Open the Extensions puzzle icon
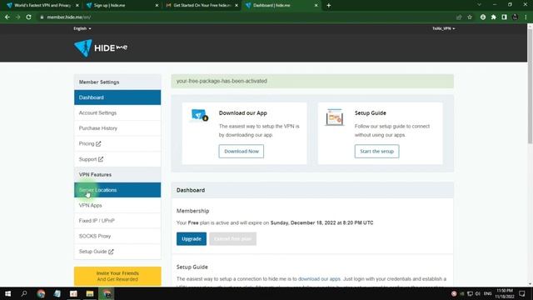Screen dimensions: 533x300 (494, 17)
